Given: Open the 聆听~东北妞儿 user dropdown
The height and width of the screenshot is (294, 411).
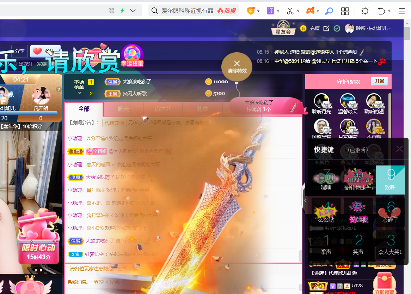Looking at the screenshot, I should (x=368, y=28).
